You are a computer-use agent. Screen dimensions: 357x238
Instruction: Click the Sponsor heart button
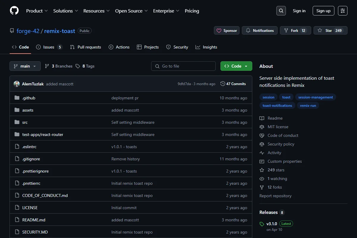(227, 30)
